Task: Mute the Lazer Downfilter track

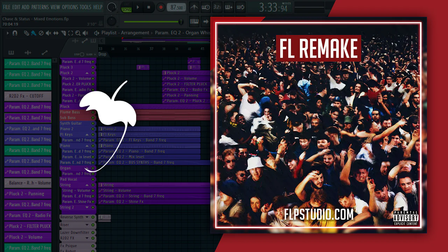Action: tap(93, 232)
